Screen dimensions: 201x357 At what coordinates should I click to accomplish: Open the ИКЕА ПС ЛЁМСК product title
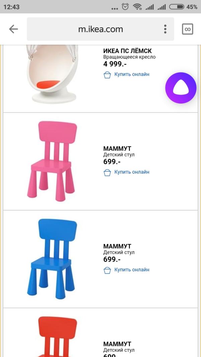pyautogui.click(x=128, y=51)
